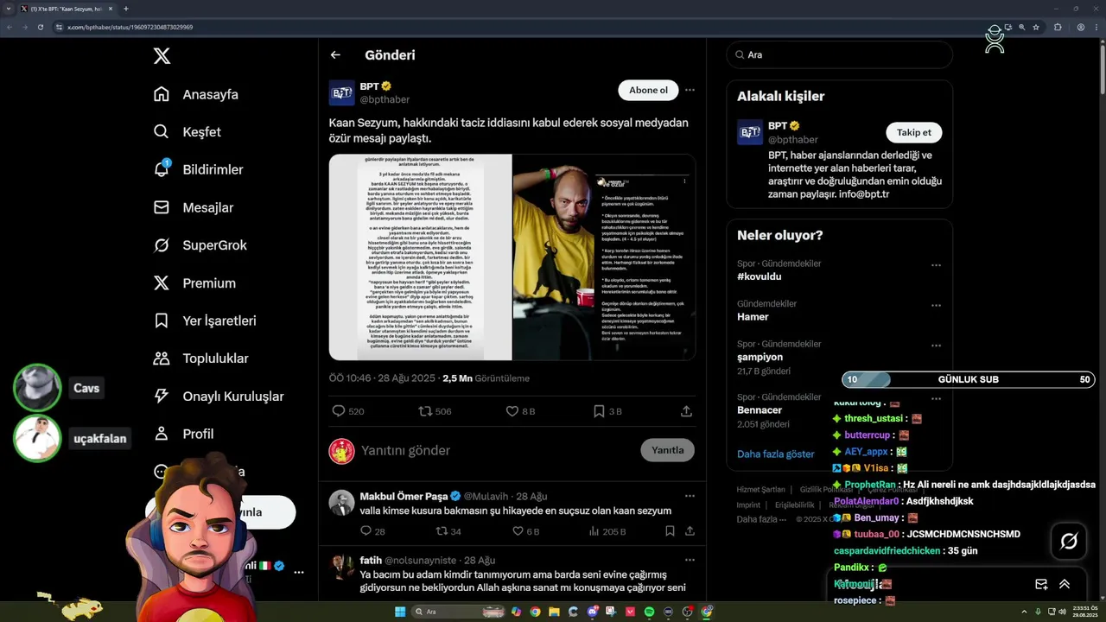Open Mesajlar in the sidebar
1106x622 pixels.
(194, 207)
